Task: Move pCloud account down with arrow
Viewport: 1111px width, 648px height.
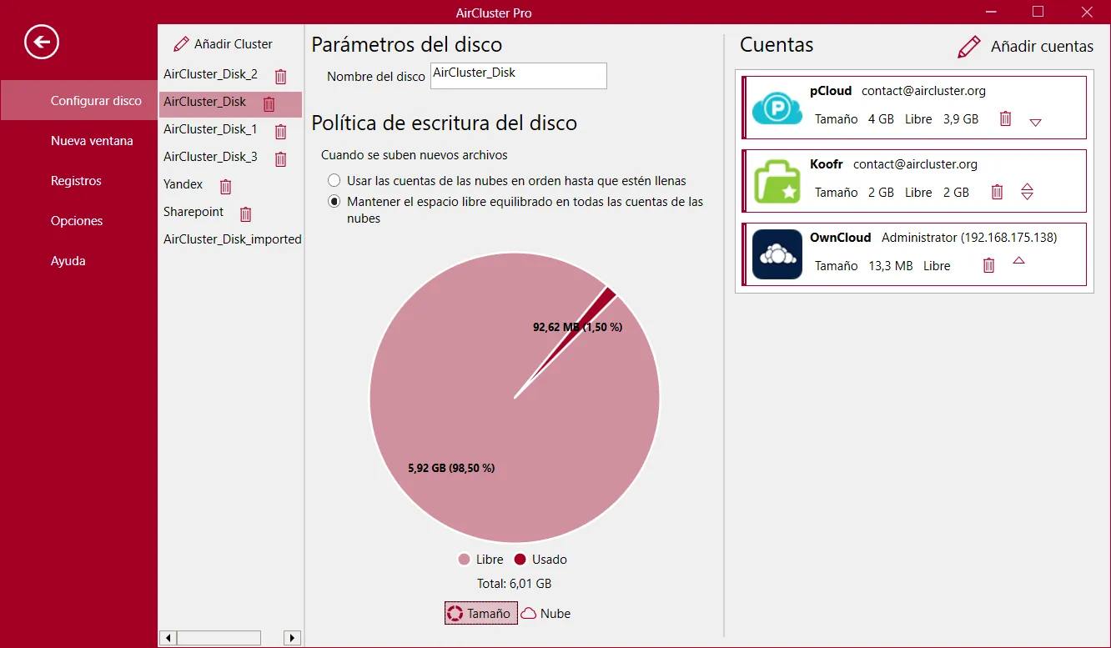Action: tap(1036, 122)
